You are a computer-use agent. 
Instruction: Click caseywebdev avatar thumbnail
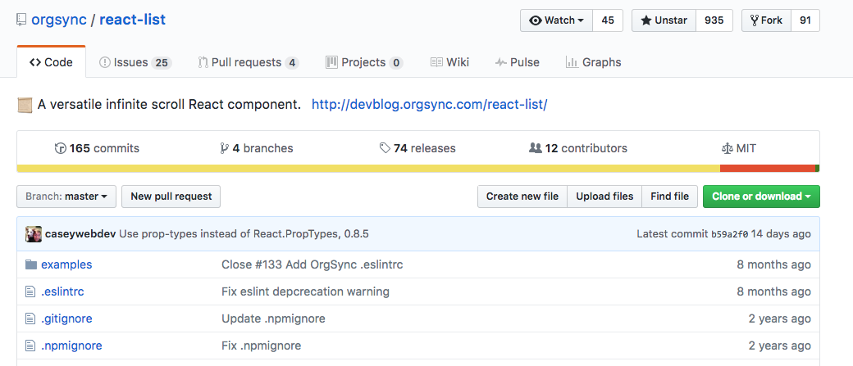coord(33,234)
